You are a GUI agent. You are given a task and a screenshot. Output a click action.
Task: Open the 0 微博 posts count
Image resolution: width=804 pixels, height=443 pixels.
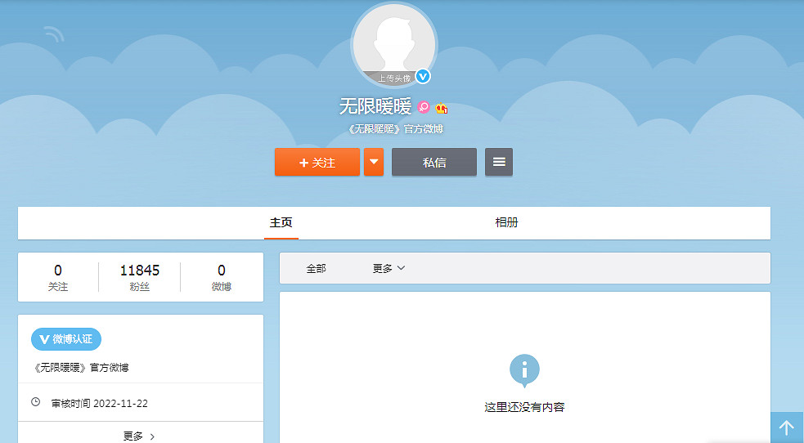[x=222, y=277]
